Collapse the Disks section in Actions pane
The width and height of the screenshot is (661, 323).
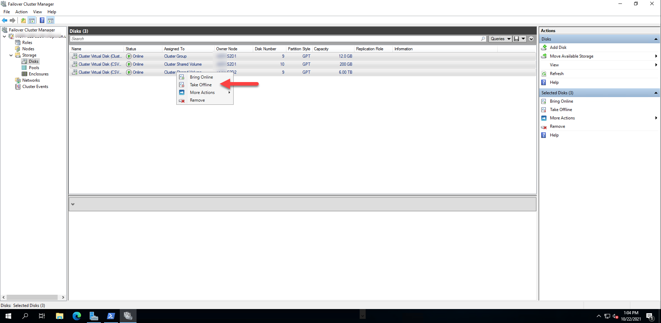tap(656, 39)
